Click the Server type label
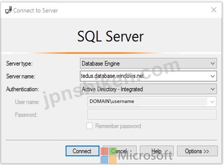Screen dimensions: 224x165 [x=19, y=64]
